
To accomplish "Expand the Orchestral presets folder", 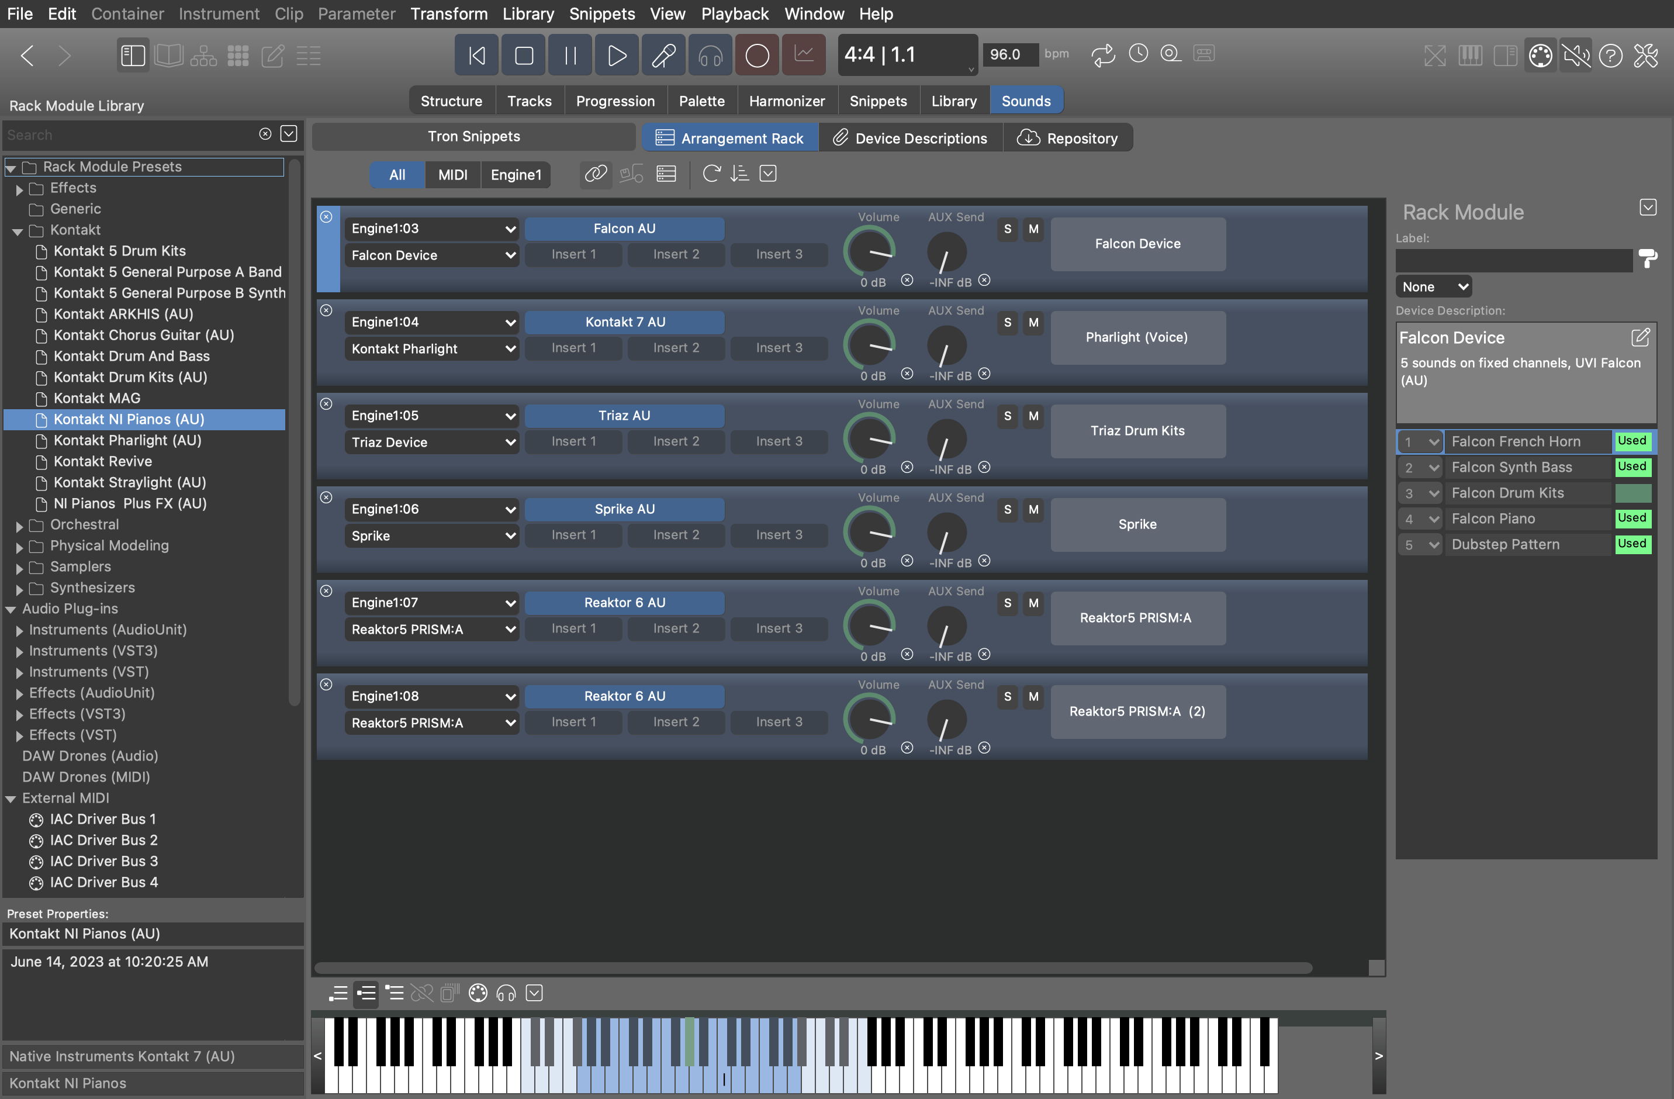I will [19, 525].
